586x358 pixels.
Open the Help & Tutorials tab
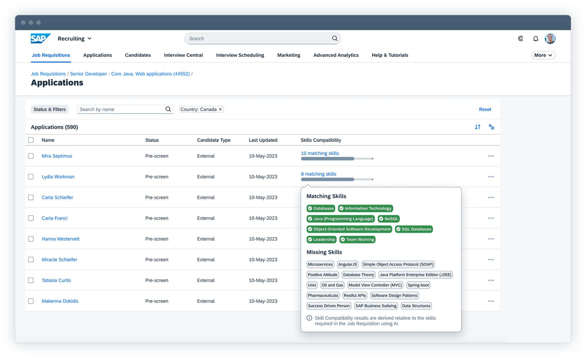pyautogui.click(x=390, y=55)
